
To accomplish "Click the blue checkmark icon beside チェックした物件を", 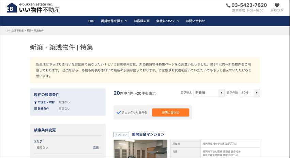I will [x=119, y=112].
